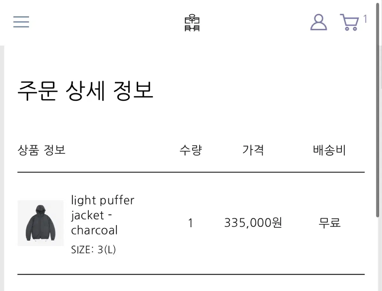Click the divider line below the product row
This screenshot has height=291, width=382.
(191, 274)
